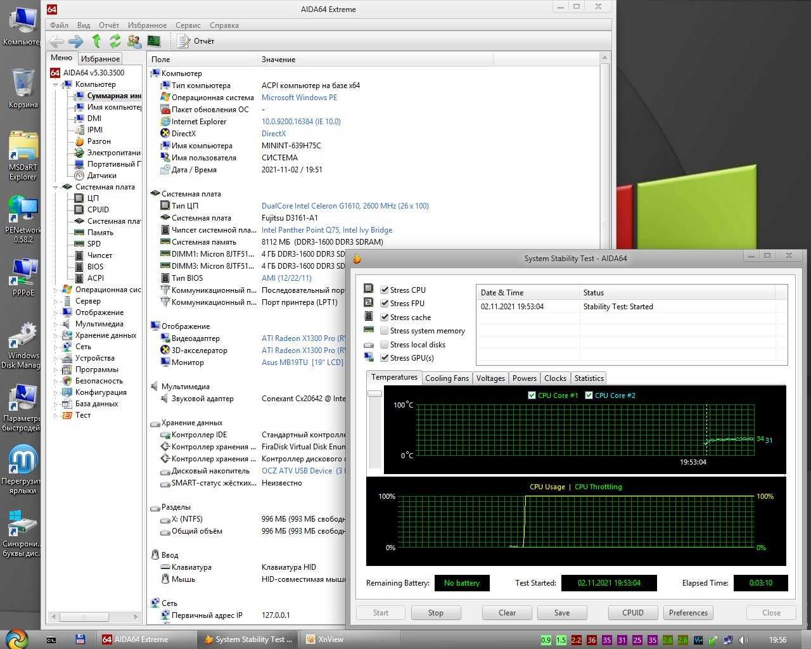Screen dimensions: 811x649
Task: Open Microsoft Windows PE link
Action: click(x=299, y=98)
